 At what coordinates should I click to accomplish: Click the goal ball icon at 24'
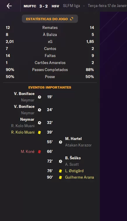(x=40, y=110)
